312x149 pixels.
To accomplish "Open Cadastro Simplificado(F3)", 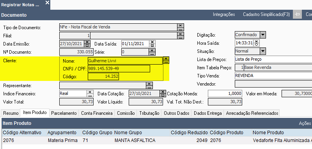I will pyautogui.click(x=266, y=14).
